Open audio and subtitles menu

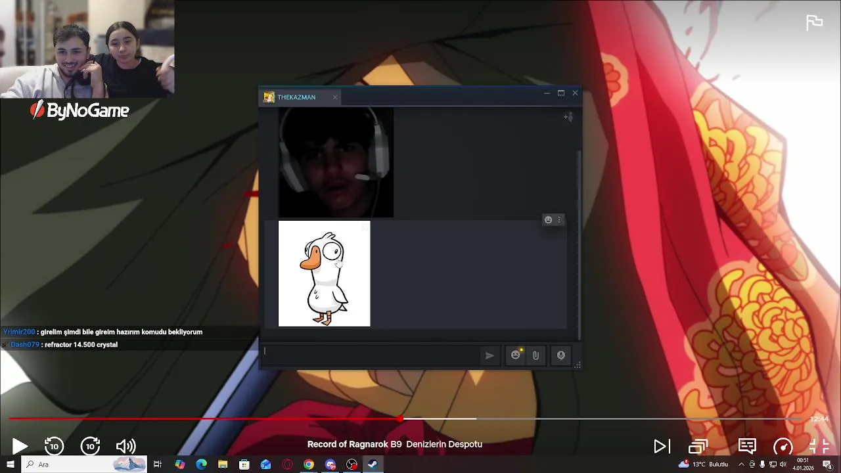(x=747, y=446)
